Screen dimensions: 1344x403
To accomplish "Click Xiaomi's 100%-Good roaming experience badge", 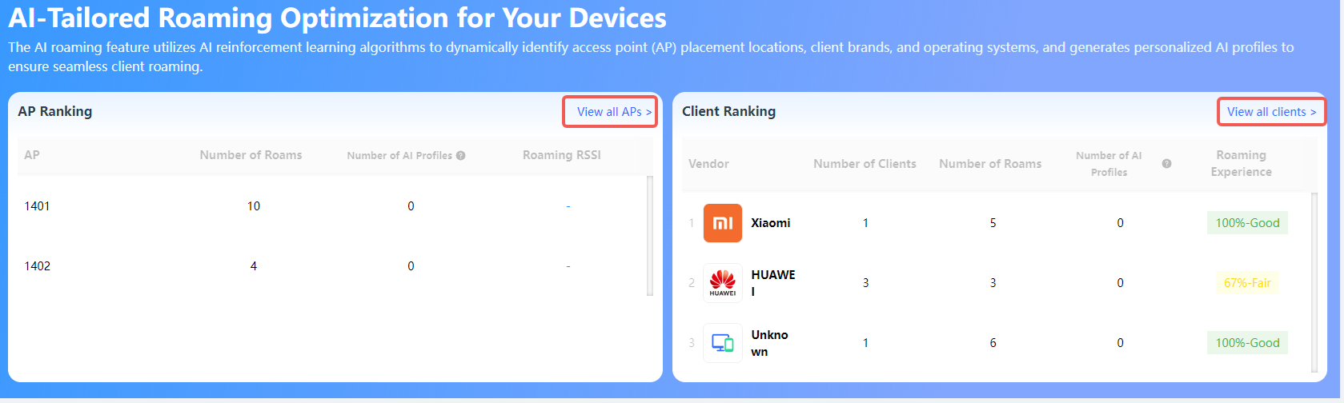I will (x=1247, y=223).
